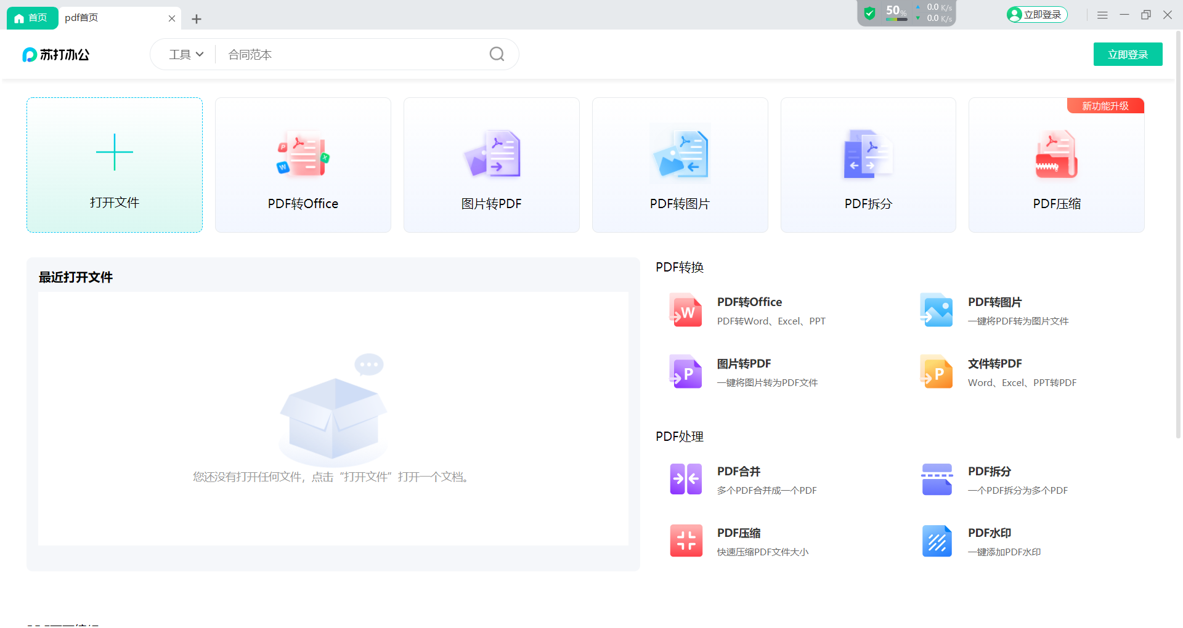Click text 快速压缩PDF文件大小
Image resolution: width=1183 pixels, height=628 pixels.
(763, 552)
